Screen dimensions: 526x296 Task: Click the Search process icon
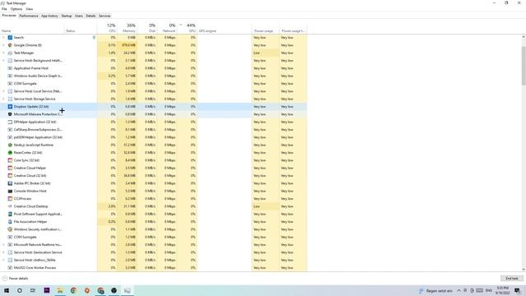[10, 38]
